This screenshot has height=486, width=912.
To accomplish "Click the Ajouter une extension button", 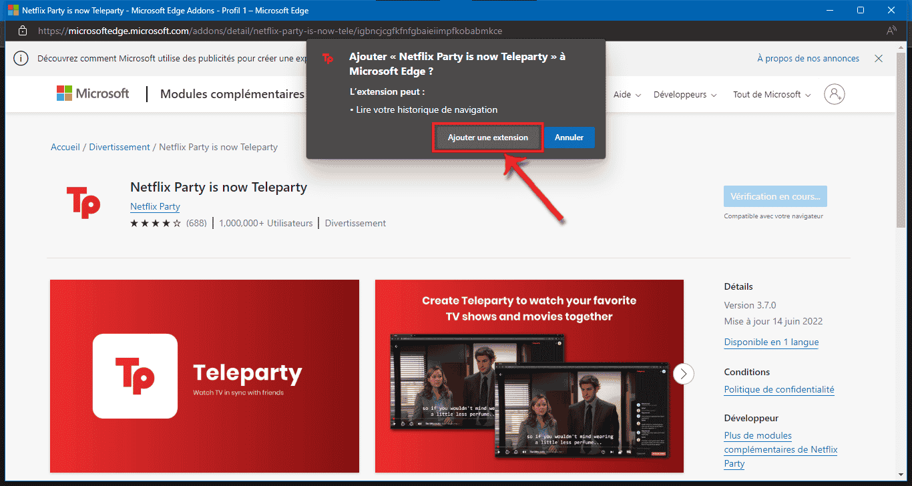I will click(488, 138).
